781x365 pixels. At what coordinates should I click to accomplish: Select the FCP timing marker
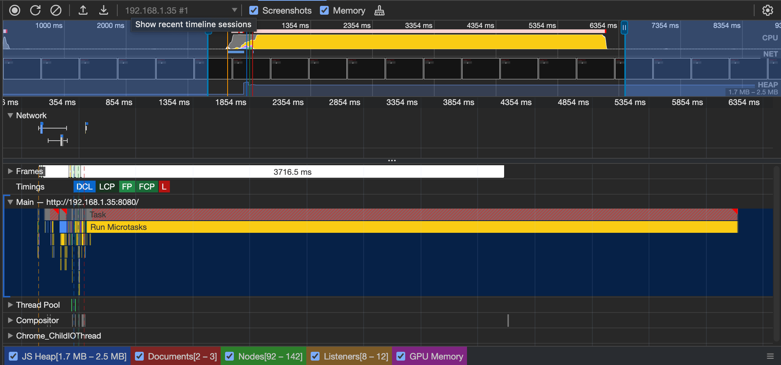pos(147,187)
